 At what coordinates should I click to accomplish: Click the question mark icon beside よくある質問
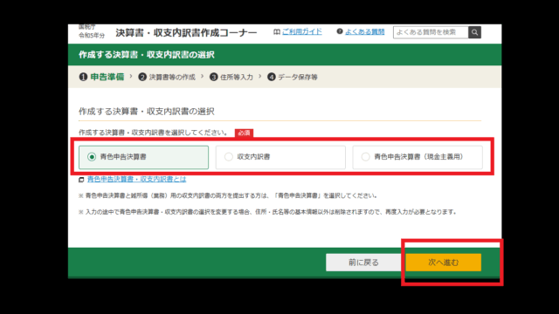pos(340,31)
